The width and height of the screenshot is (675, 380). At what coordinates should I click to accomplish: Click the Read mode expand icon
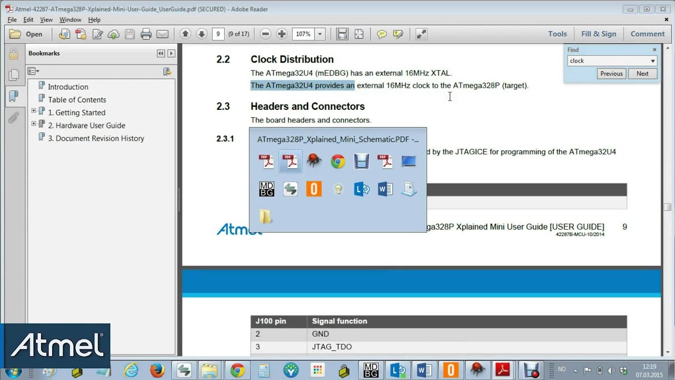point(421,34)
